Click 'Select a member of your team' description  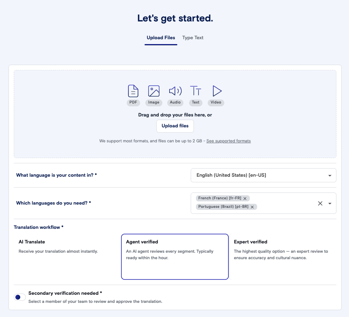pos(95,302)
